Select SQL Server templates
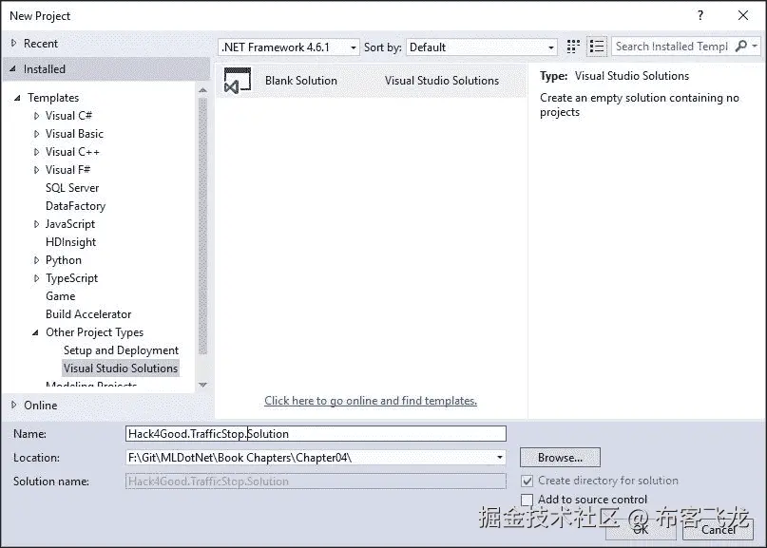This screenshot has width=767, height=548. coord(72,188)
